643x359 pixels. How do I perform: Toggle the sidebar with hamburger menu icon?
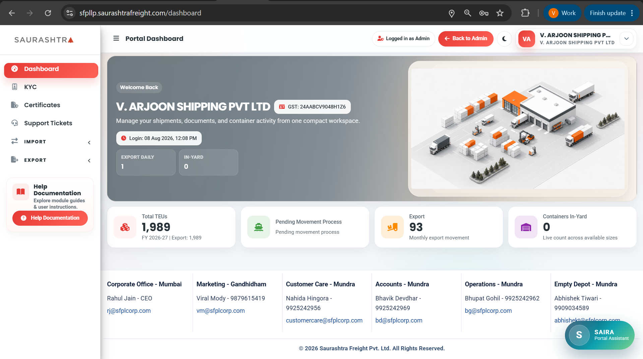116,39
